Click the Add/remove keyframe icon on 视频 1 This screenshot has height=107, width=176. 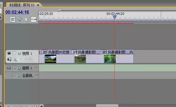click(x=26, y=59)
